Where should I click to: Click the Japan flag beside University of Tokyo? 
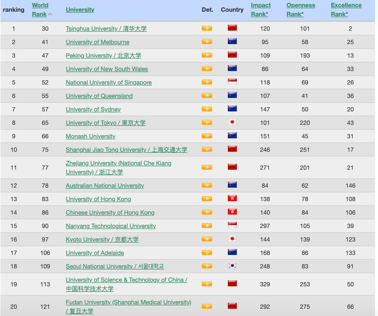coord(232,122)
